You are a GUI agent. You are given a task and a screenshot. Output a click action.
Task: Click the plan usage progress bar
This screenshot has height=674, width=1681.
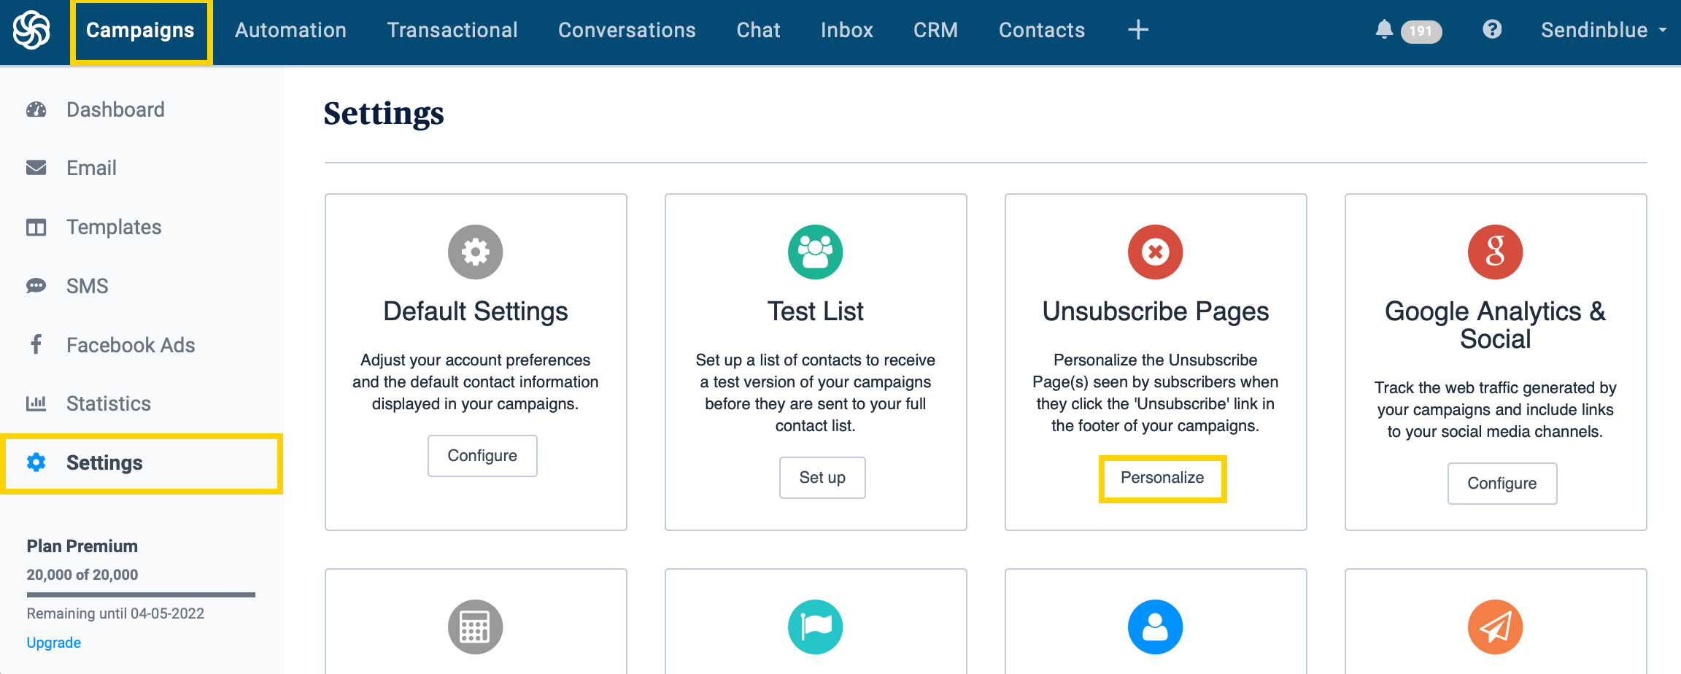[x=140, y=595]
